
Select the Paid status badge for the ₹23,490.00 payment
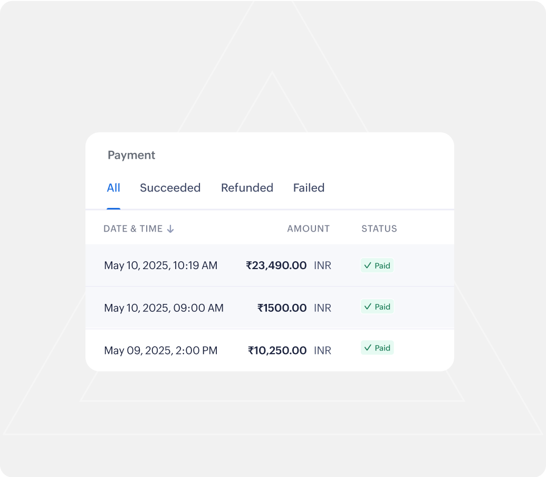(377, 265)
